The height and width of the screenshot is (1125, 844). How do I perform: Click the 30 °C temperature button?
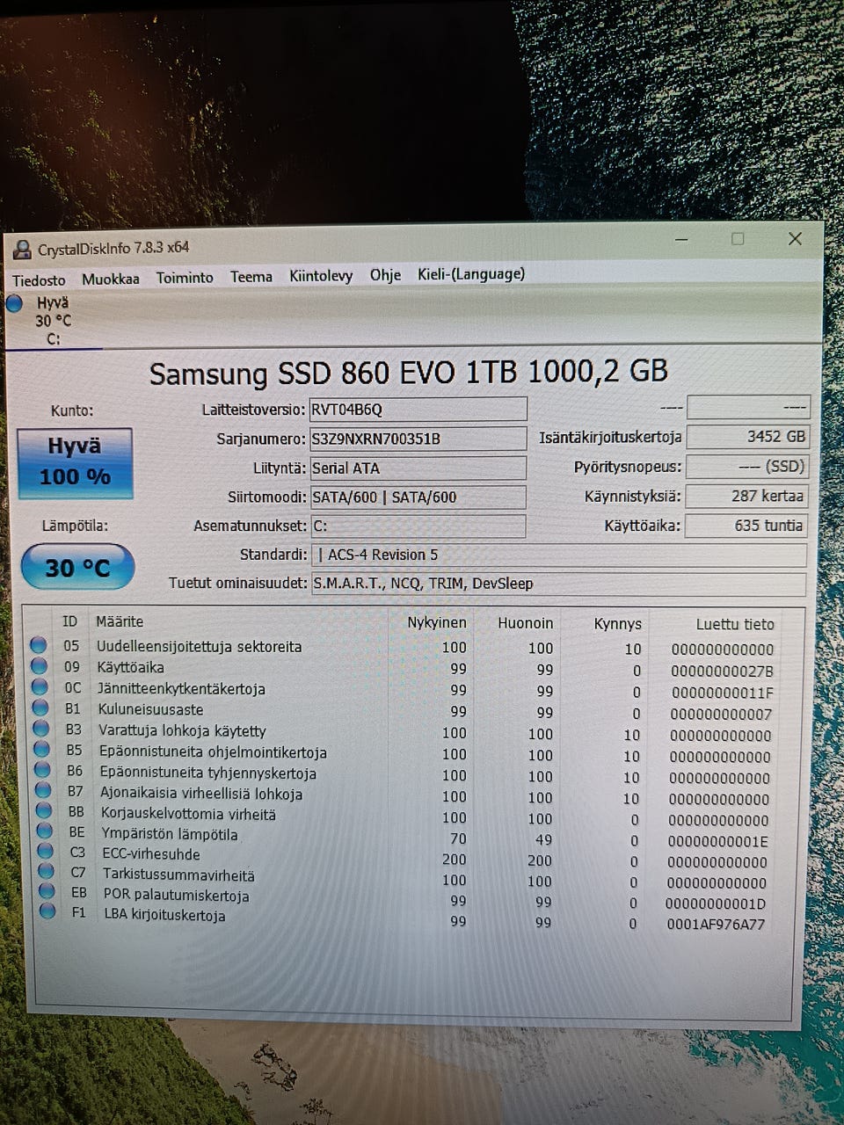(x=77, y=568)
